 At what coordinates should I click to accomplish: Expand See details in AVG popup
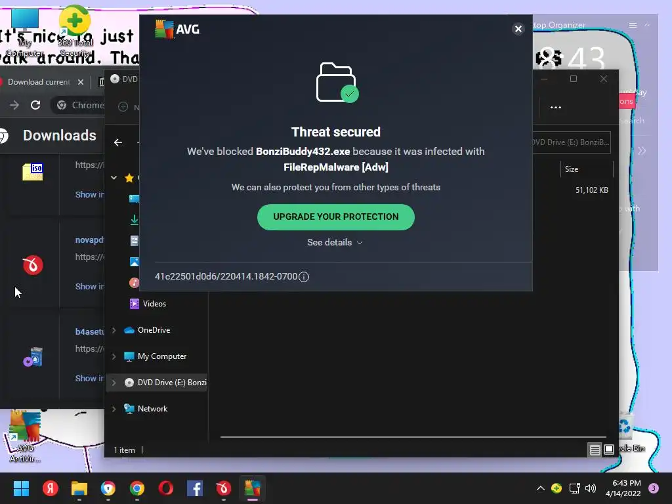pyautogui.click(x=335, y=242)
